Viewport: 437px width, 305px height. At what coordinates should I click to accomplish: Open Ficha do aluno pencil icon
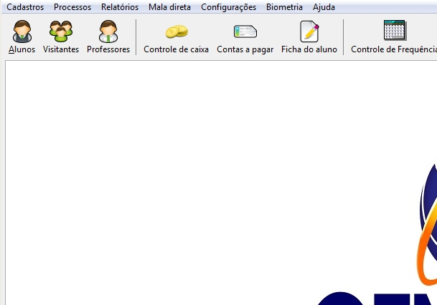(x=309, y=32)
